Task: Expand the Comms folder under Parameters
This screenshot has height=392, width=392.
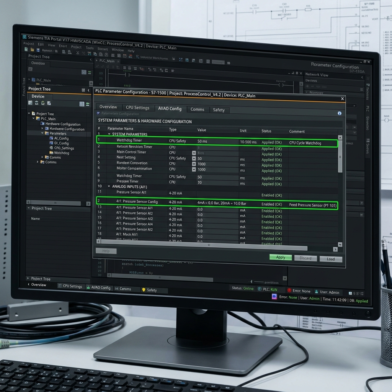Action: [42, 157]
